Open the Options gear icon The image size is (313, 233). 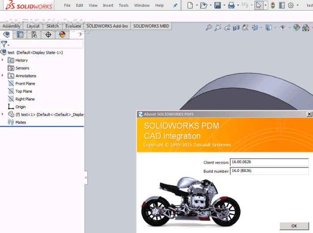(x=291, y=5)
